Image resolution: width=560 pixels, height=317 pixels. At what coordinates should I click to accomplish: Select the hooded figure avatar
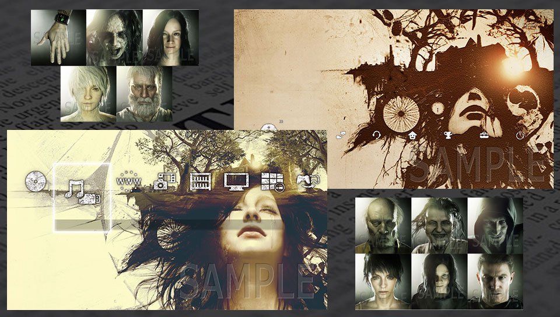(495, 225)
